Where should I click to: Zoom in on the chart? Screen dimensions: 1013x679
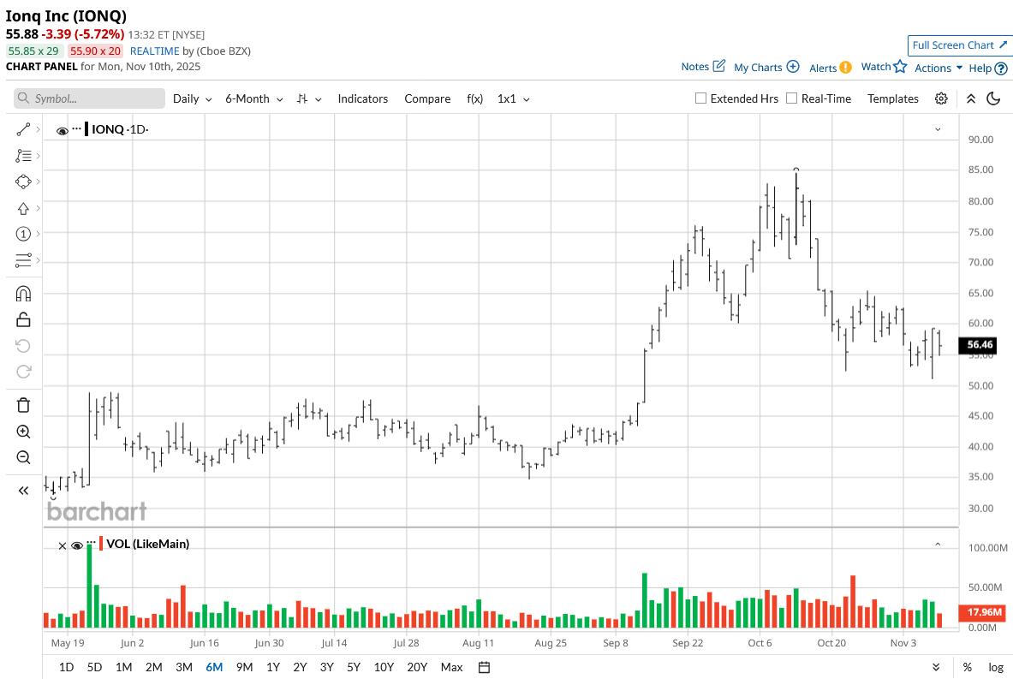[x=23, y=432]
